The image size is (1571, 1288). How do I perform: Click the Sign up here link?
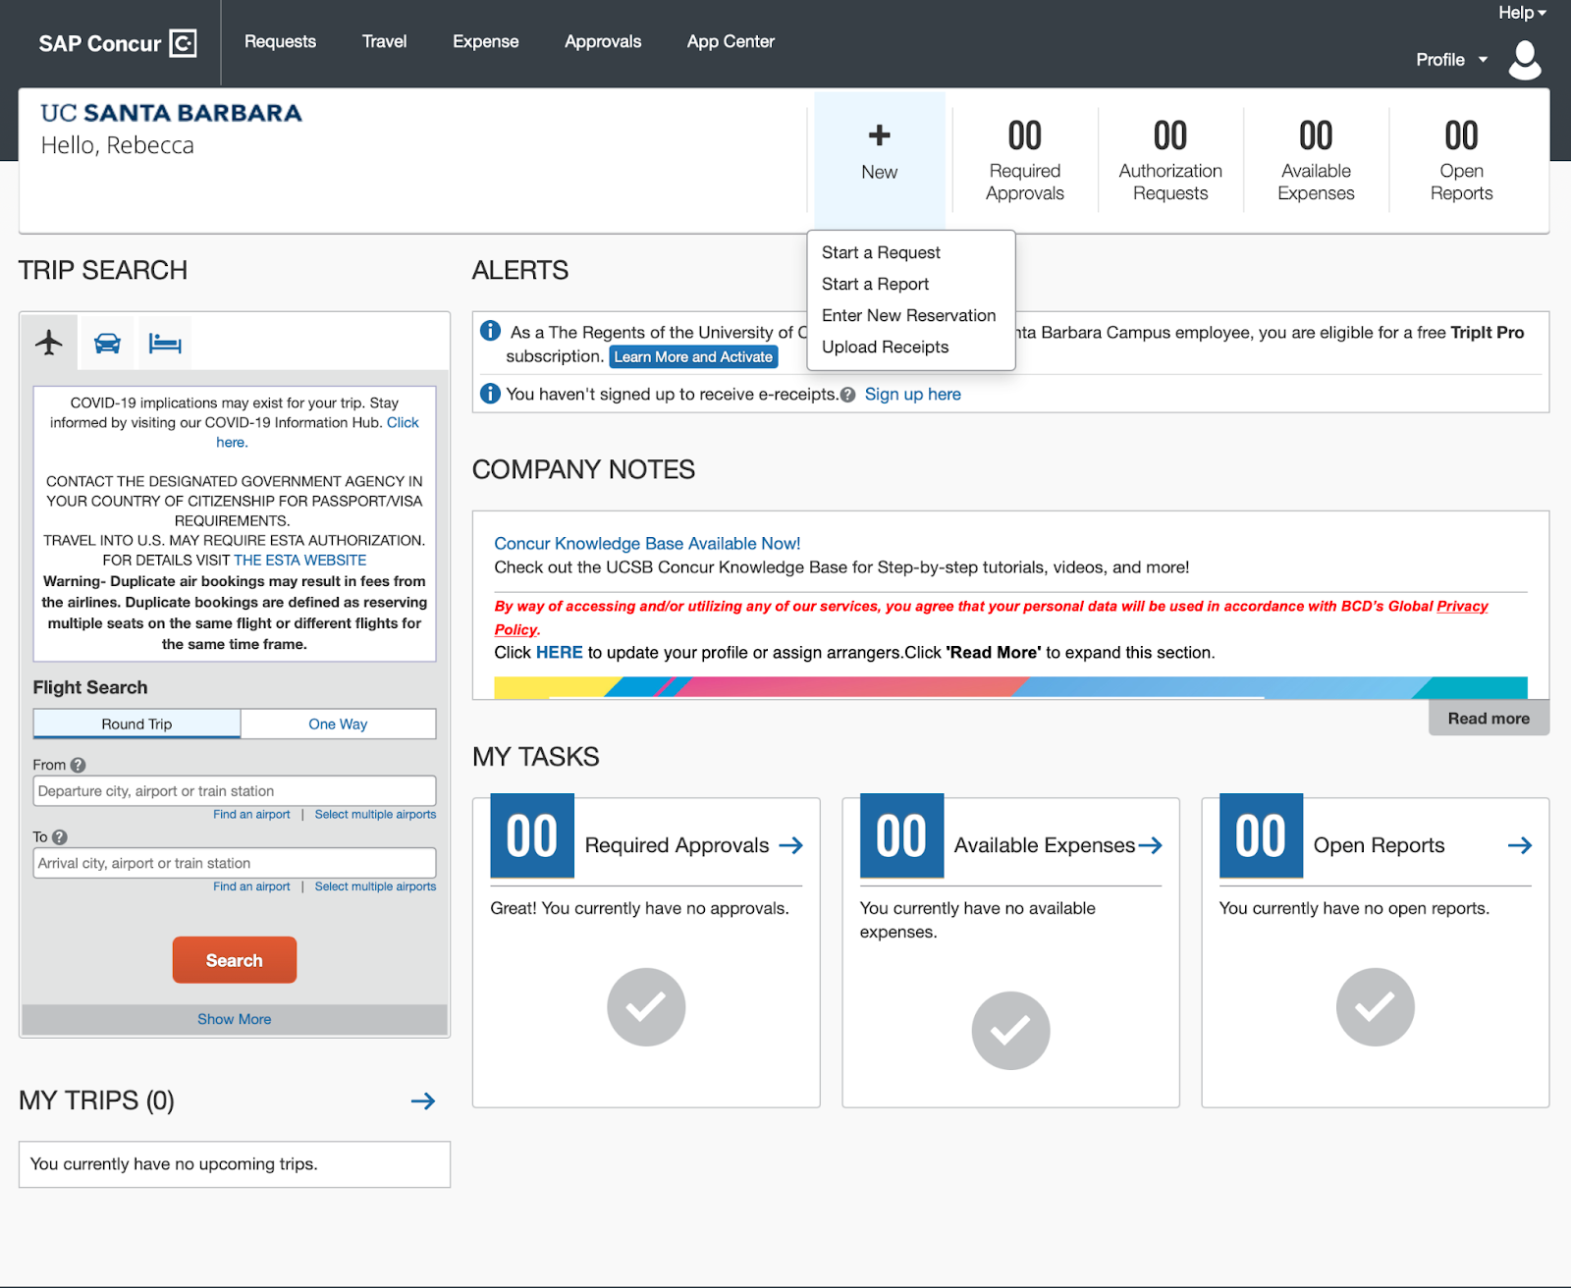pos(913,395)
